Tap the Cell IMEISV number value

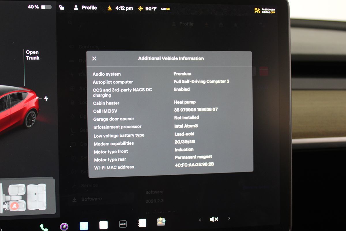[196, 110]
